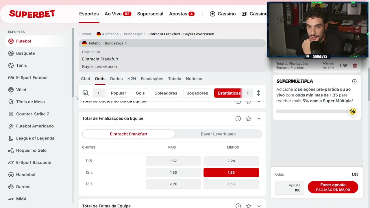Image resolution: width=370 pixels, height=208 pixels.
Task: Select the Dardos darts icon
Action: pos(11,187)
